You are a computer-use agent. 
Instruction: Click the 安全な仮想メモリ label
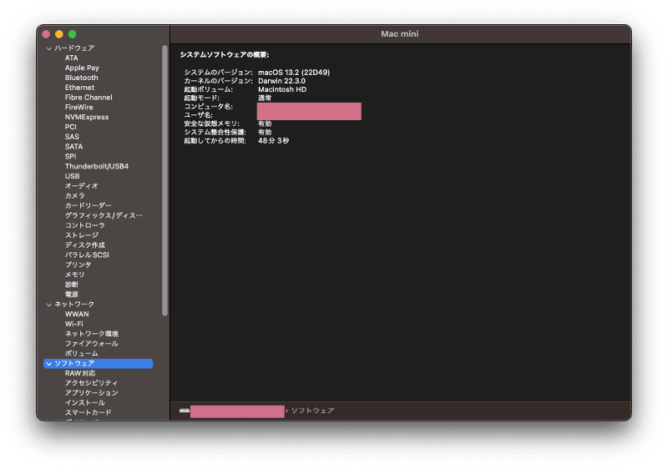click(212, 124)
